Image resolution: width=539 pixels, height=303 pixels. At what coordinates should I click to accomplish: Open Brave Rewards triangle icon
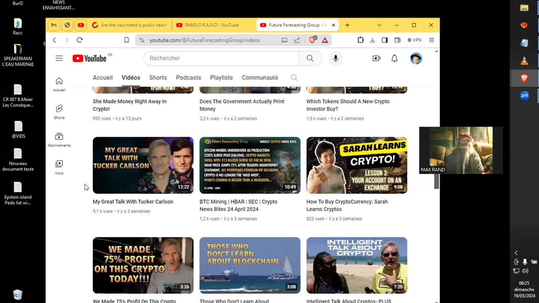click(x=325, y=40)
